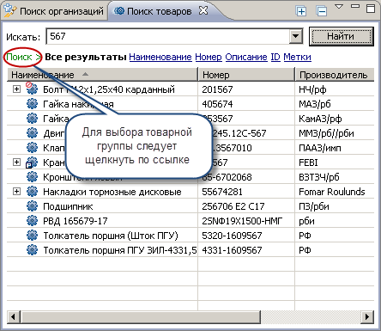Click gear icon of Болт карданный row
Image resolution: width=381 pixels, height=331 pixels.
tap(32, 89)
